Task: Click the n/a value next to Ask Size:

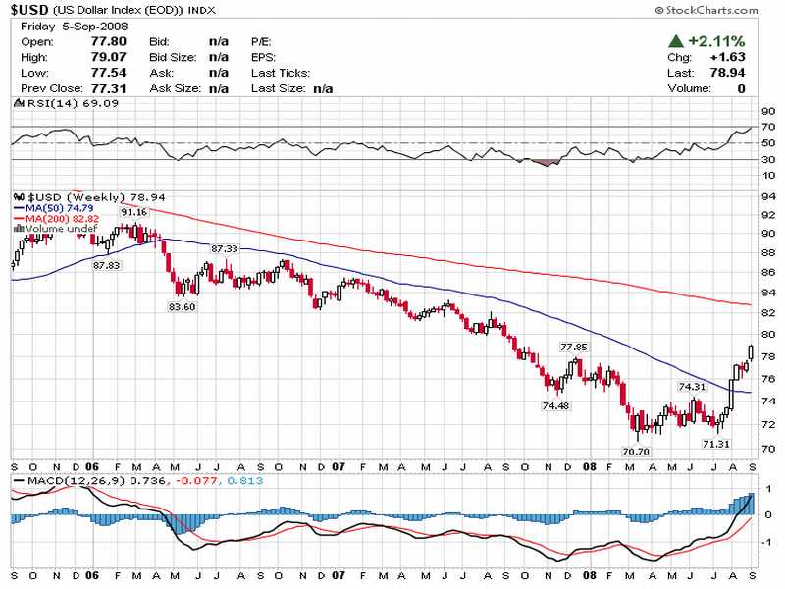Action: [x=218, y=88]
